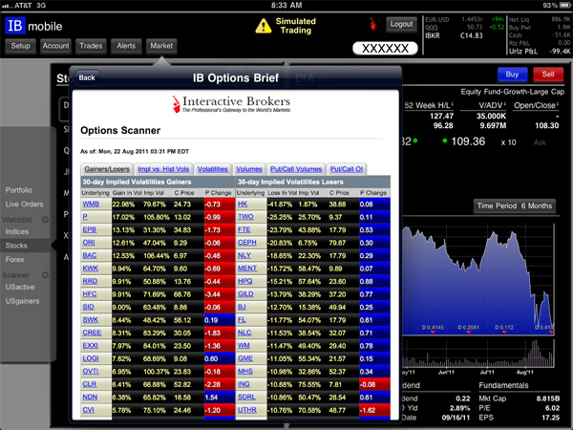Click the IB logo icon
This screenshot has height=430, width=573.
coord(17,24)
